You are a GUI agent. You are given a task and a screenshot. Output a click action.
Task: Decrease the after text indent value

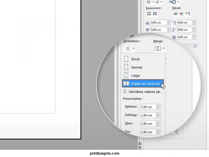point(194,31)
